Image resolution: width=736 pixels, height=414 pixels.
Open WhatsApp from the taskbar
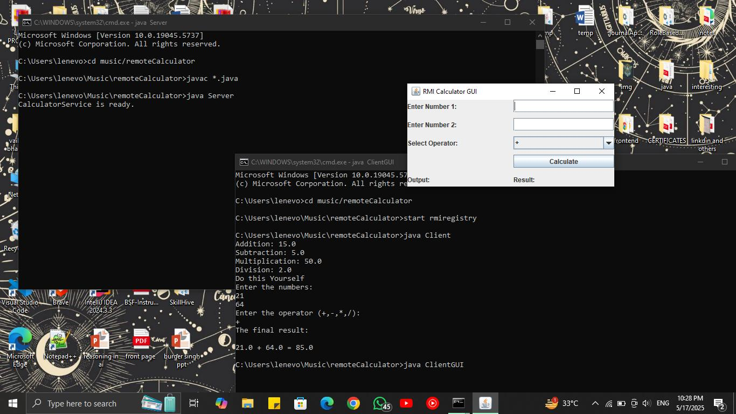coord(380,403)
